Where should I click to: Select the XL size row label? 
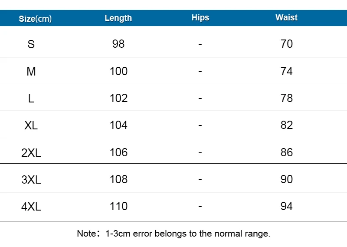point(31,125)
